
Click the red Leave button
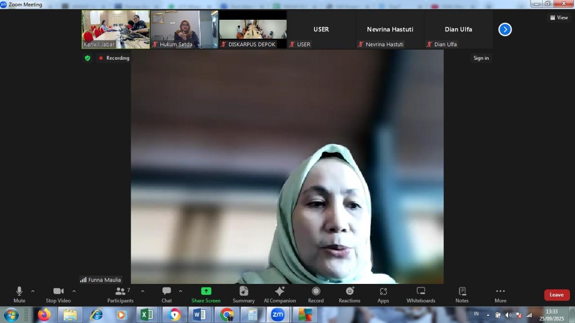[557, 295]
